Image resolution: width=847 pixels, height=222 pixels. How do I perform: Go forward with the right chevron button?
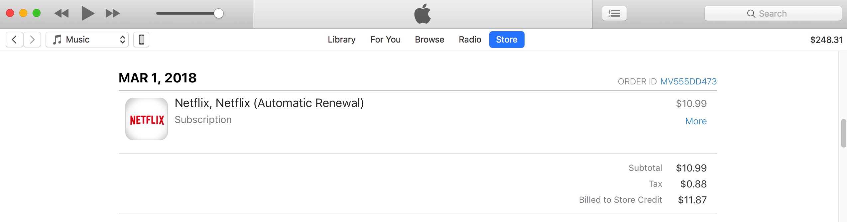tap(32, 40)
